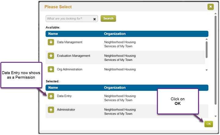Add Org Administration using its down arrow

pos(51,69)
